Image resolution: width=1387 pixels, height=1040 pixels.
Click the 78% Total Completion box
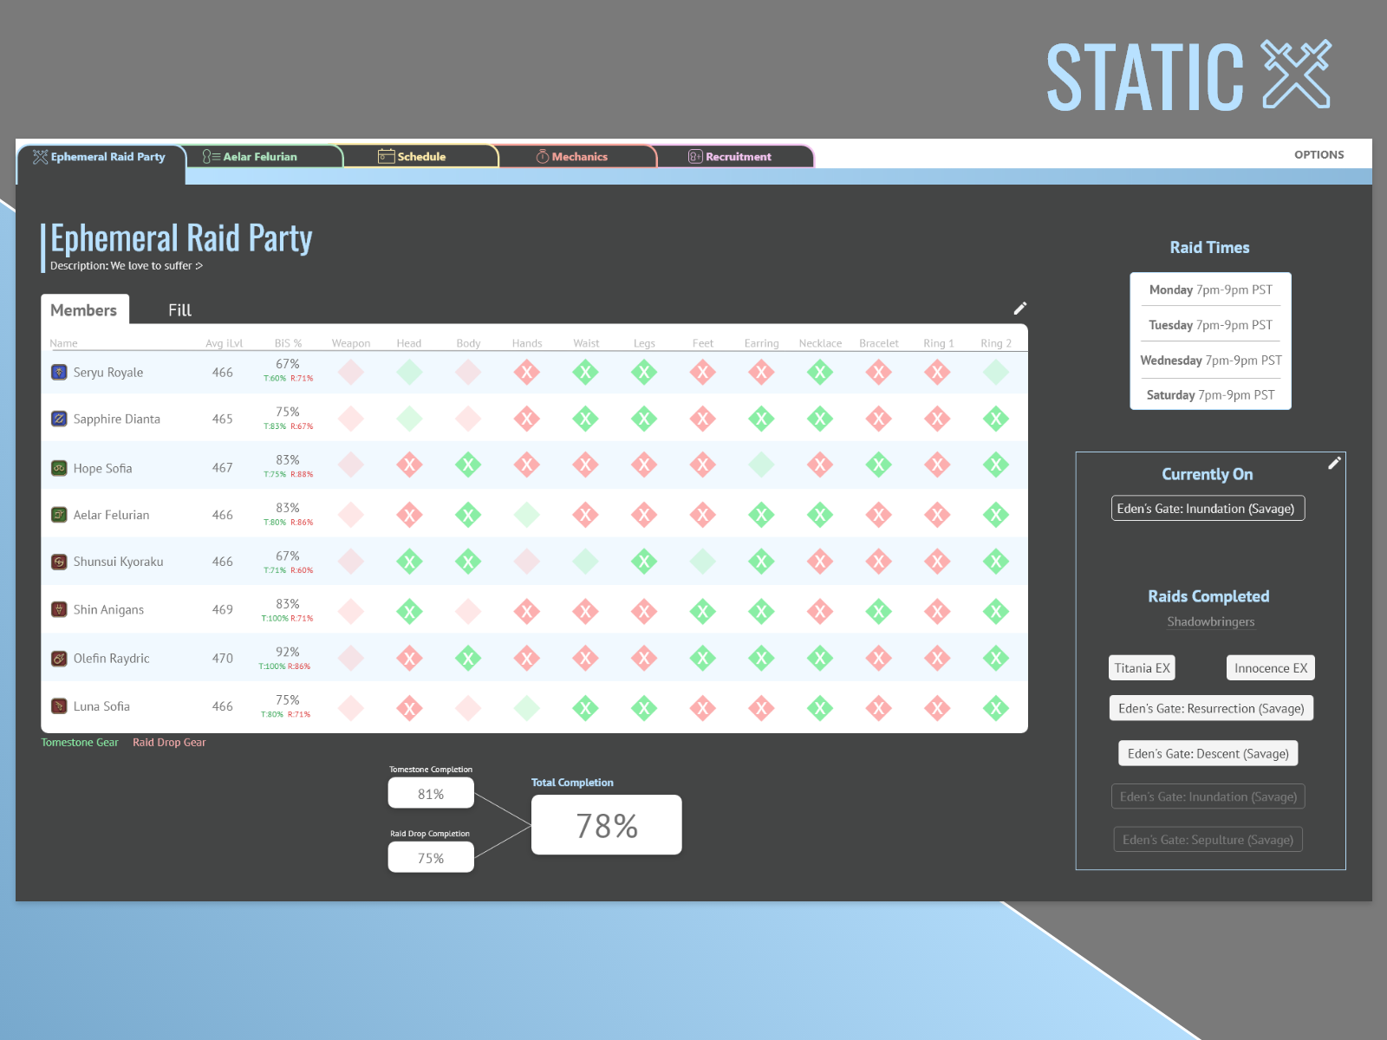click(x=606, y=825)
